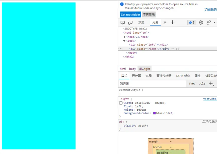
Task: Click the ellipsis beside div.right row
Action: (x=120, y=49)
